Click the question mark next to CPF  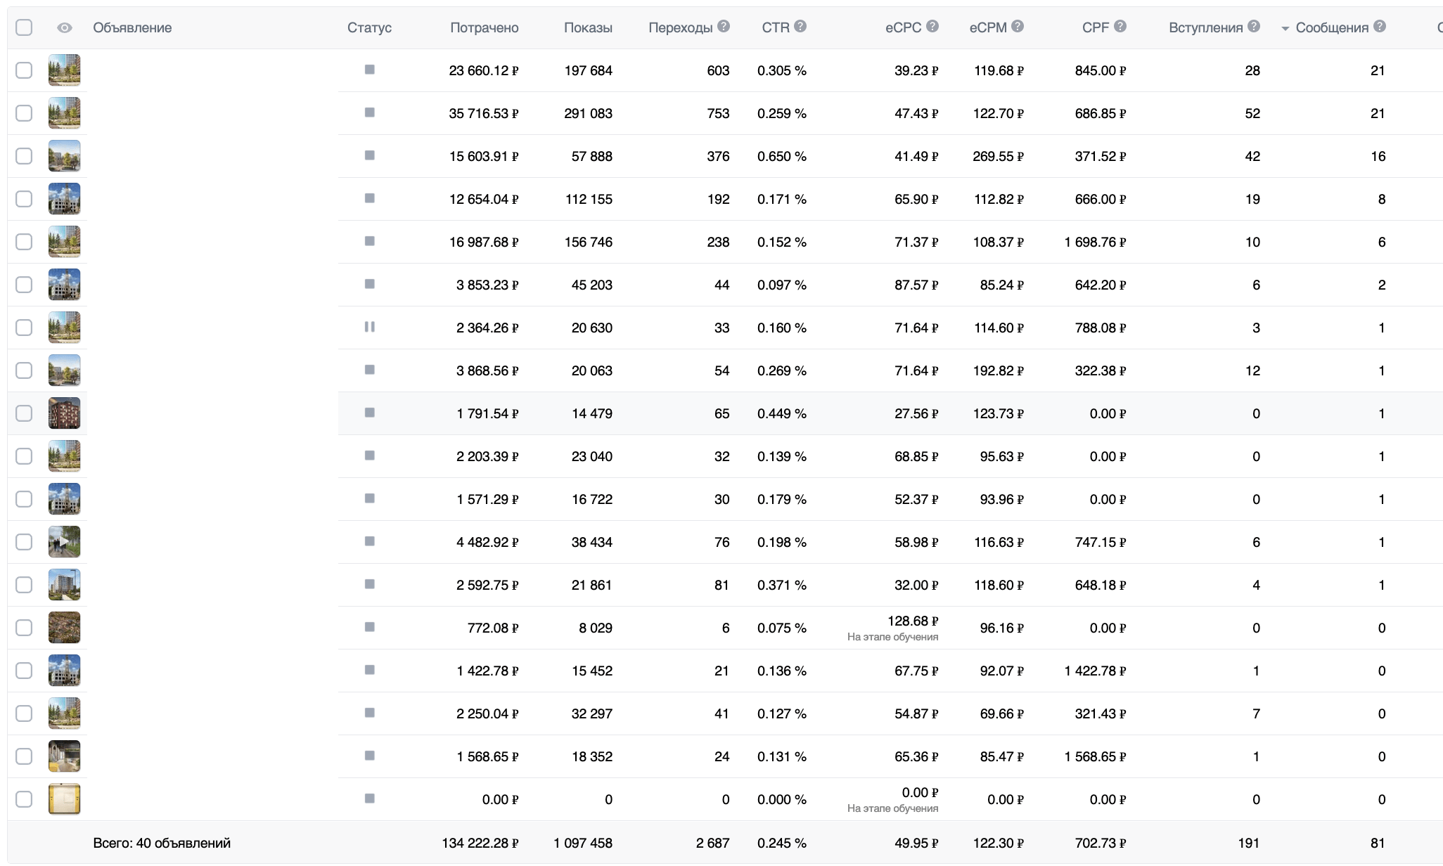[1120, 27]
